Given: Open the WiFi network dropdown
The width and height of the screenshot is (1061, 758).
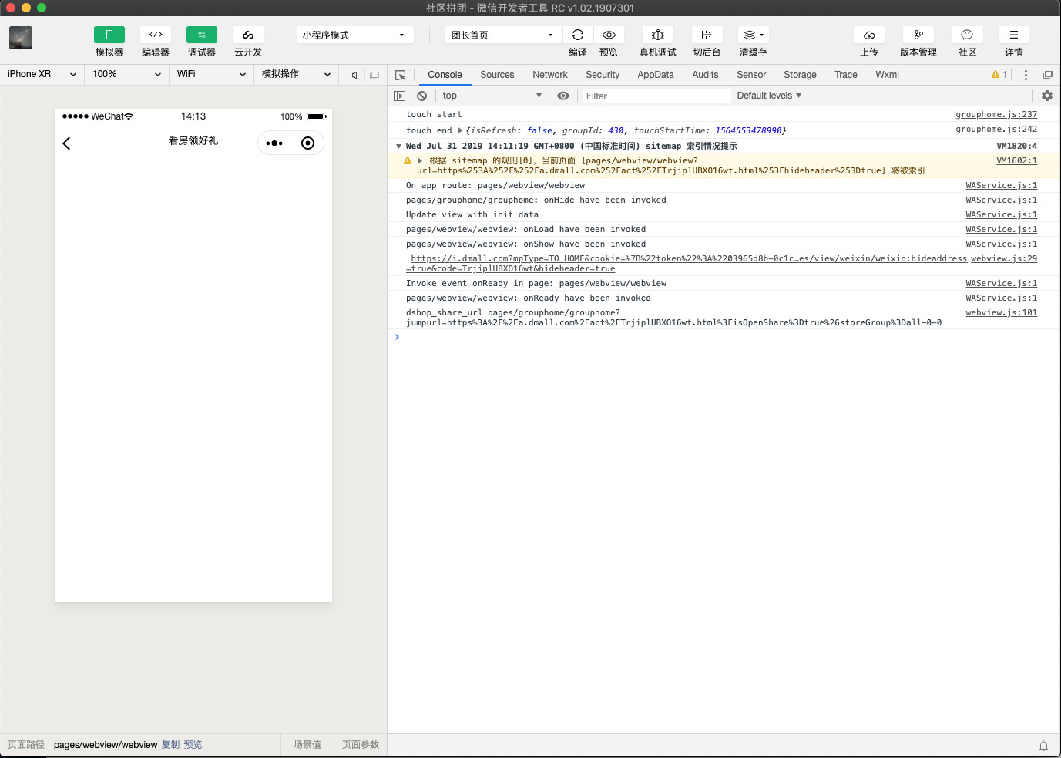Looking at the screenshot, I should 211,74.
